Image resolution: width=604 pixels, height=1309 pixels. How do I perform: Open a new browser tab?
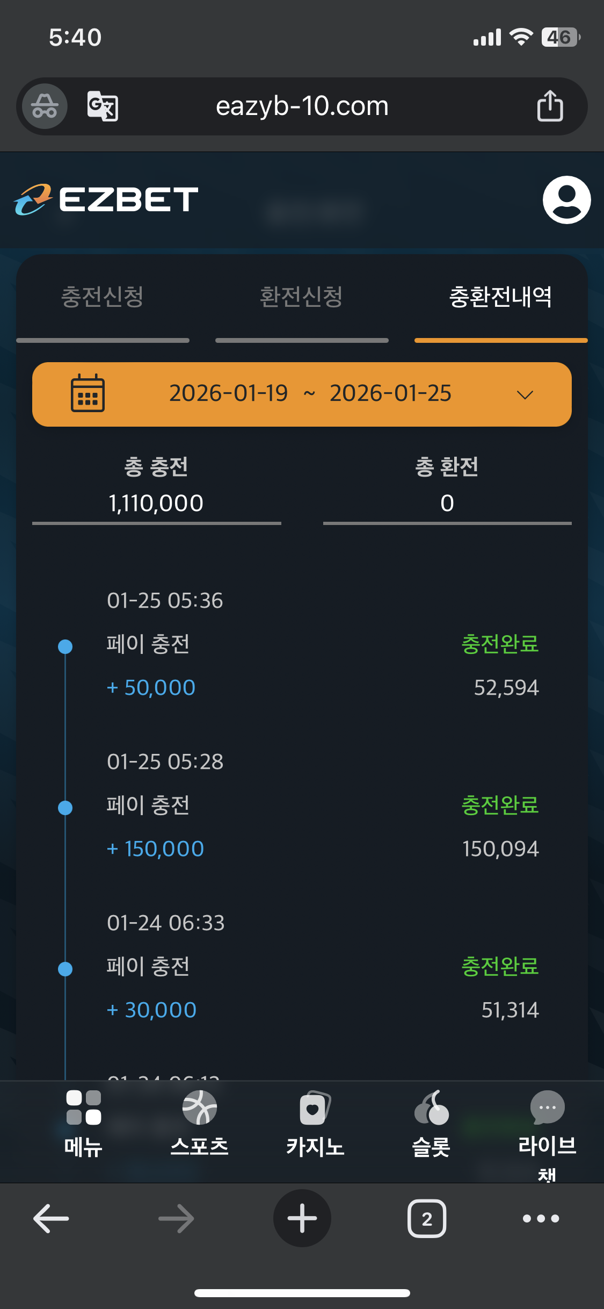[302, 1218]
